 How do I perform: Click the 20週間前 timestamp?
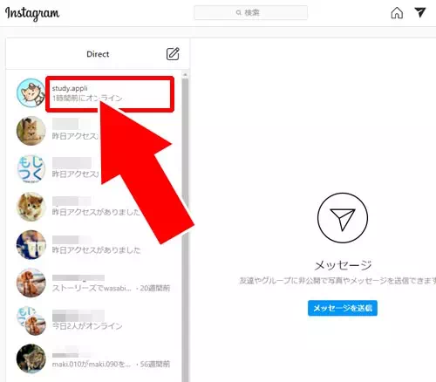tap(154, 289)
